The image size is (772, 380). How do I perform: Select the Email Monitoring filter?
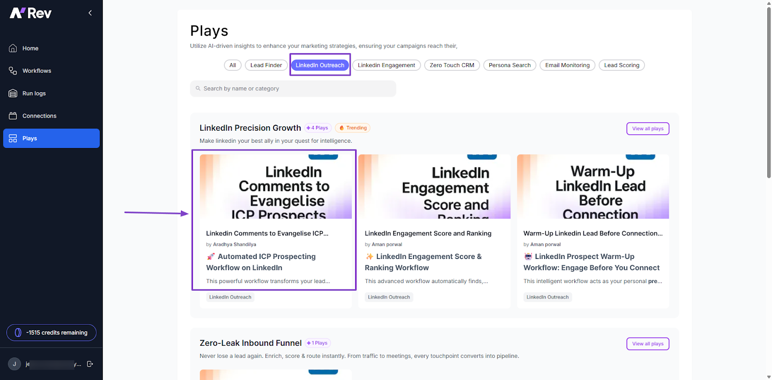[x=567, y=65]
